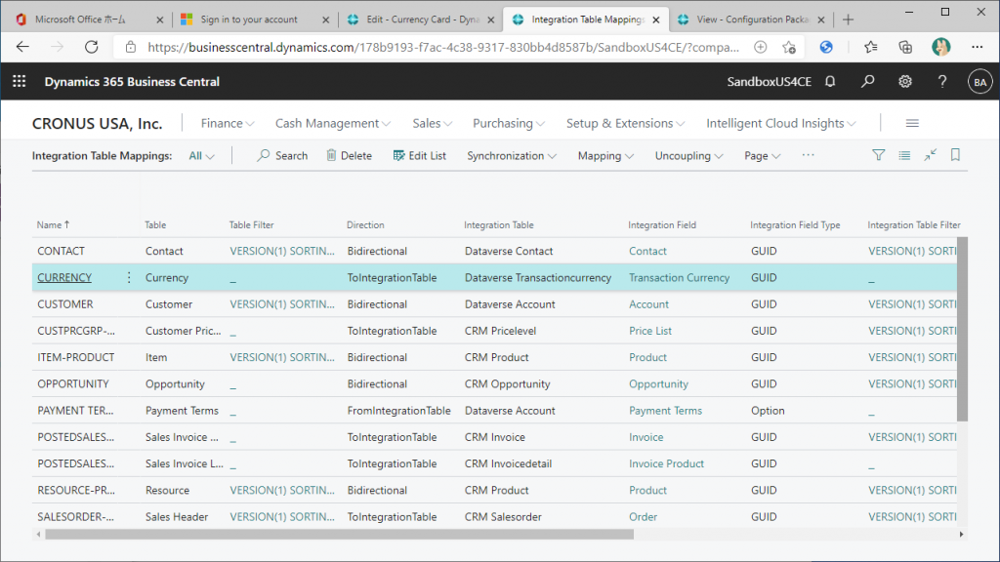The width and height of the screenshot is (1000, 562).
Task: Close the Sign in to your account tab
Action: click(x=325, y=20)
